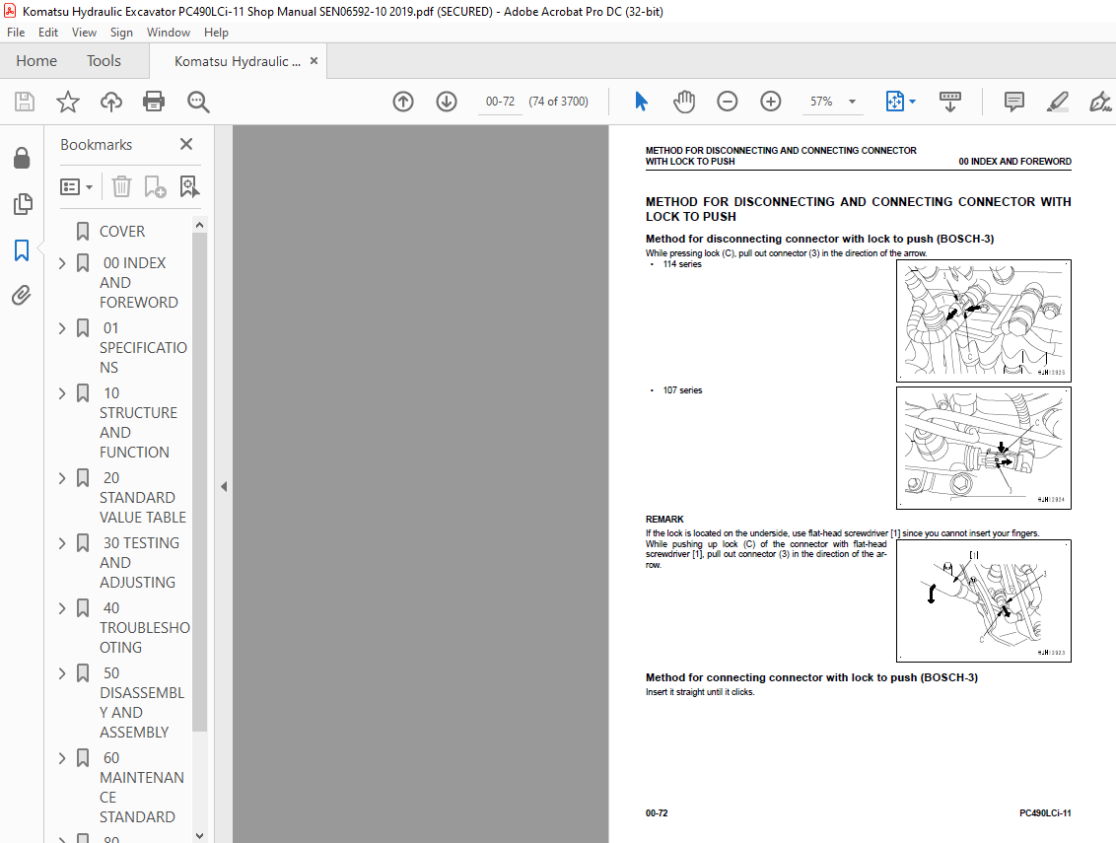Open the File menu

[x=16, y=33]
